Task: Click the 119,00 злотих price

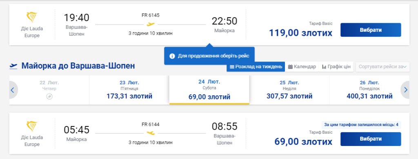Action: click(x=301, y=33)
